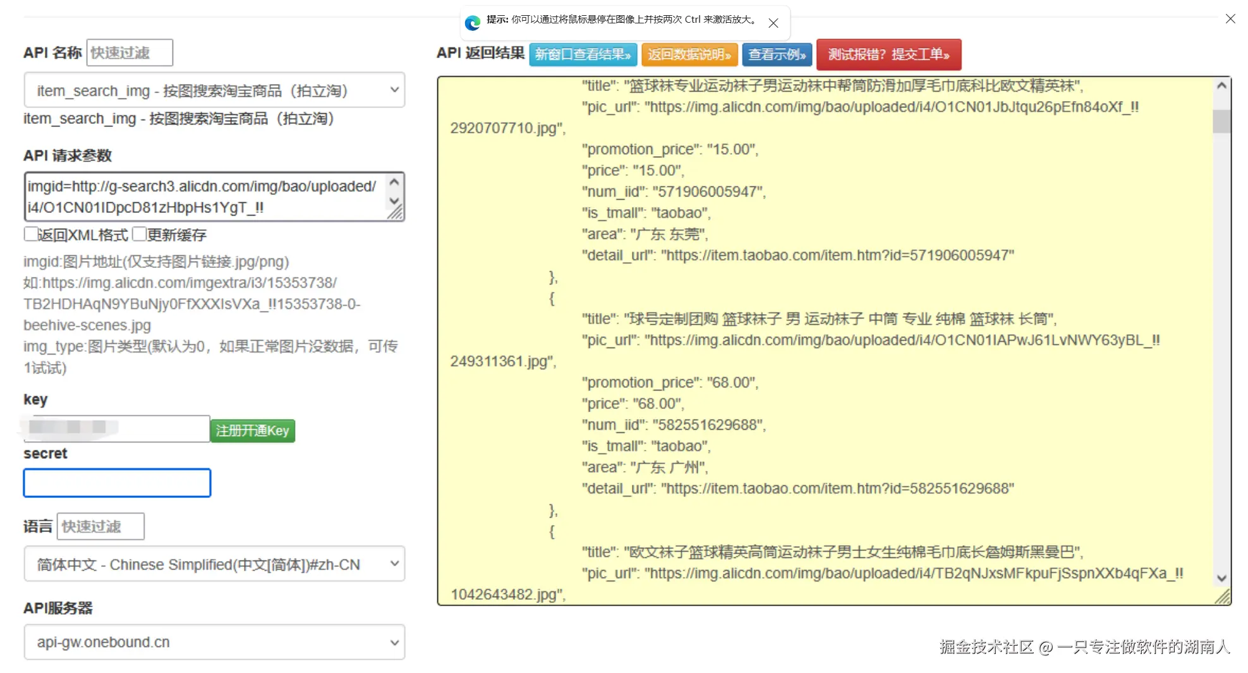1248x673 pixels.
Task: Click the title line starting 欧文袜子篮球精英
Action: click(833, 552)
